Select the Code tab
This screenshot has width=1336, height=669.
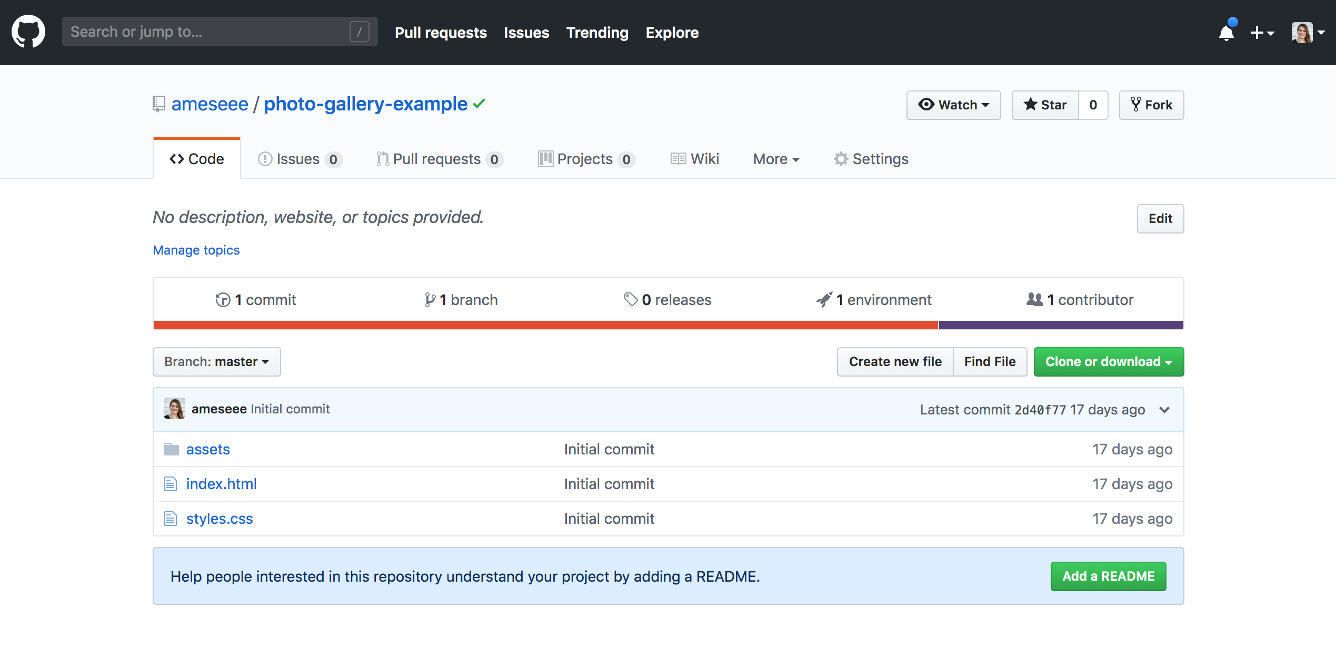click(196, 159)
